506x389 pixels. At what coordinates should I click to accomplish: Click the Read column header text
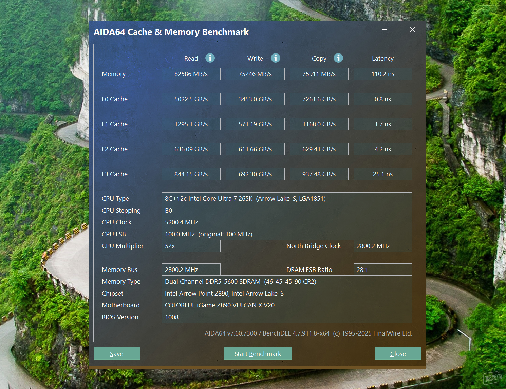click(x=191, y=58)
